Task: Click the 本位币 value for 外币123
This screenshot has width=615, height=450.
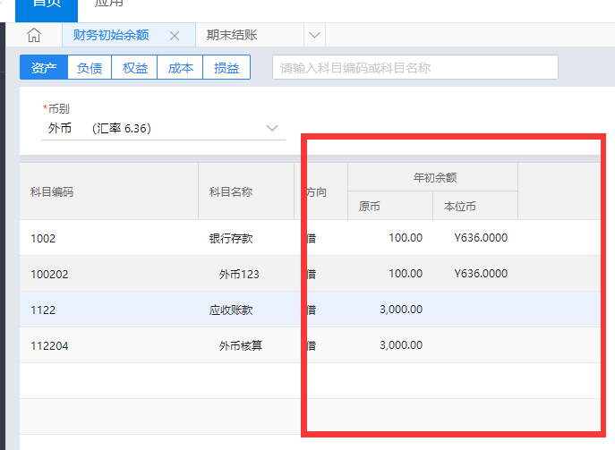Action: (x=481, y=274)
